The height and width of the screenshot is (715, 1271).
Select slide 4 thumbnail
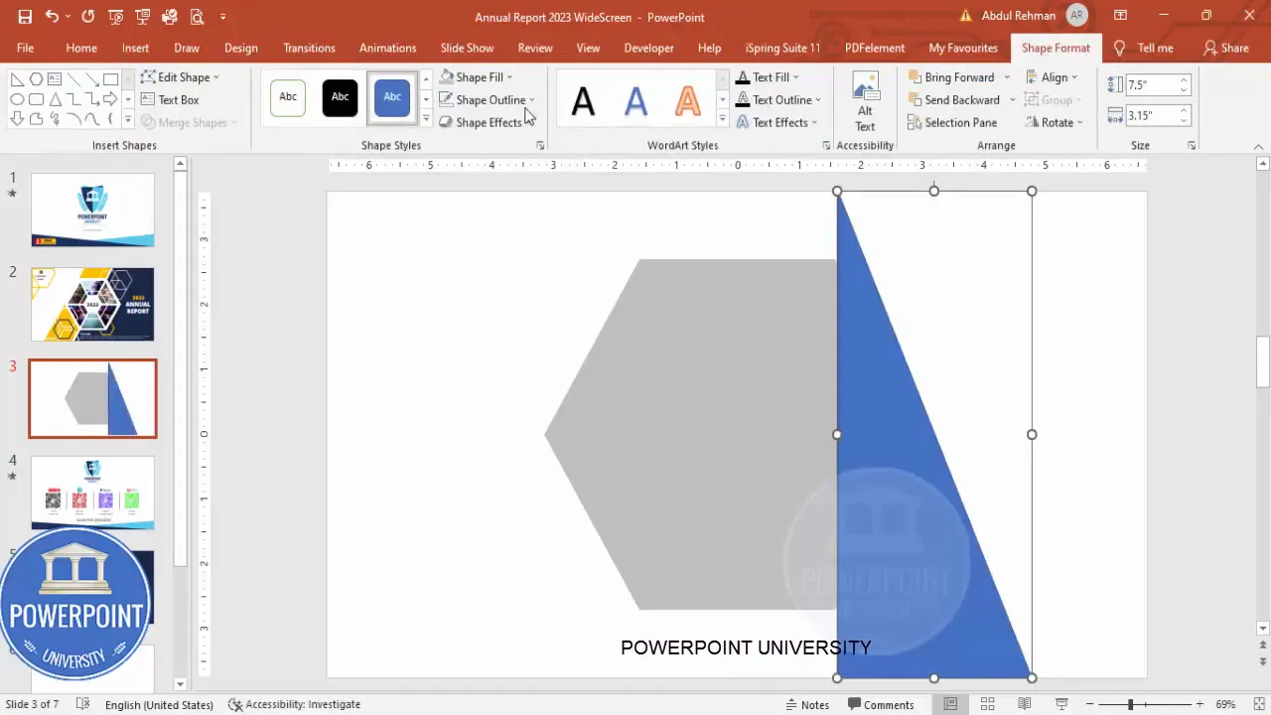click(92, 493)
